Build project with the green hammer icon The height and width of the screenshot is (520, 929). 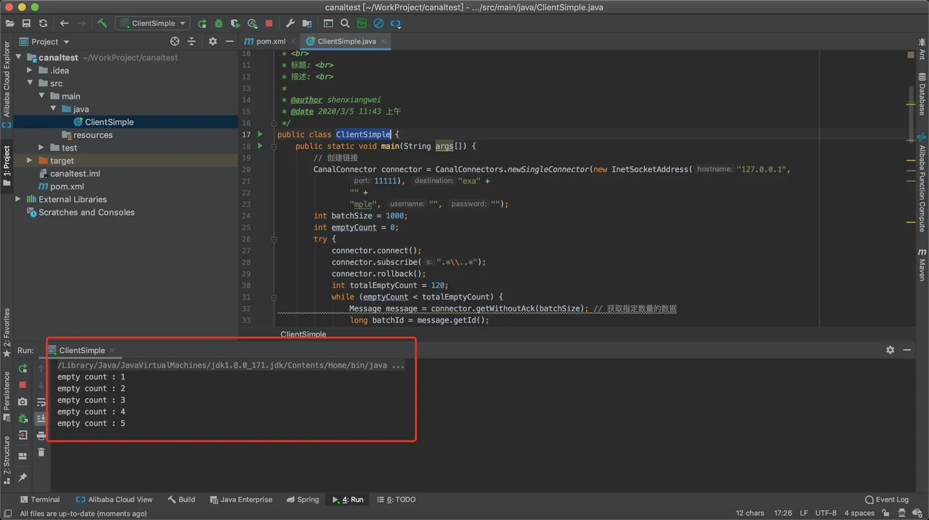click(x=102, y=23)
